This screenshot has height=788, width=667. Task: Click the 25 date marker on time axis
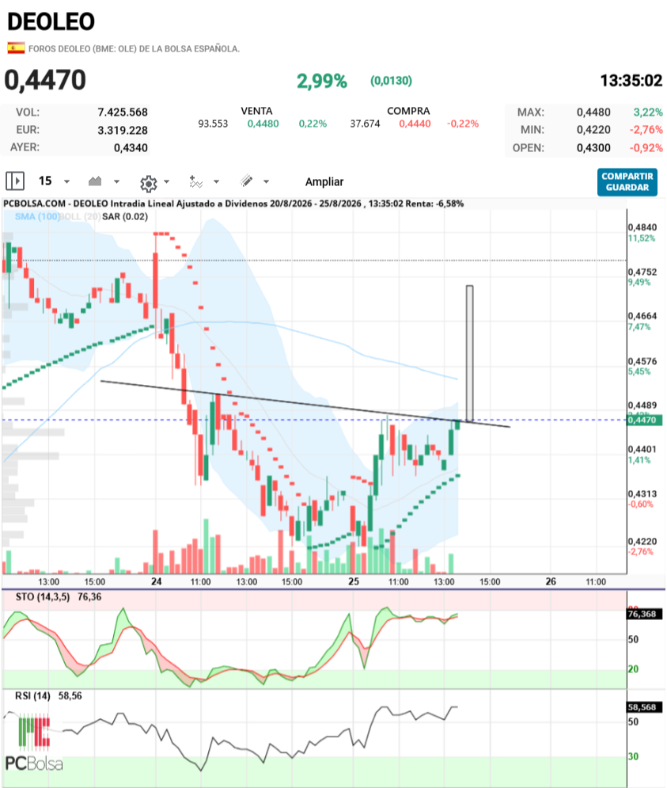coord(354,581)
